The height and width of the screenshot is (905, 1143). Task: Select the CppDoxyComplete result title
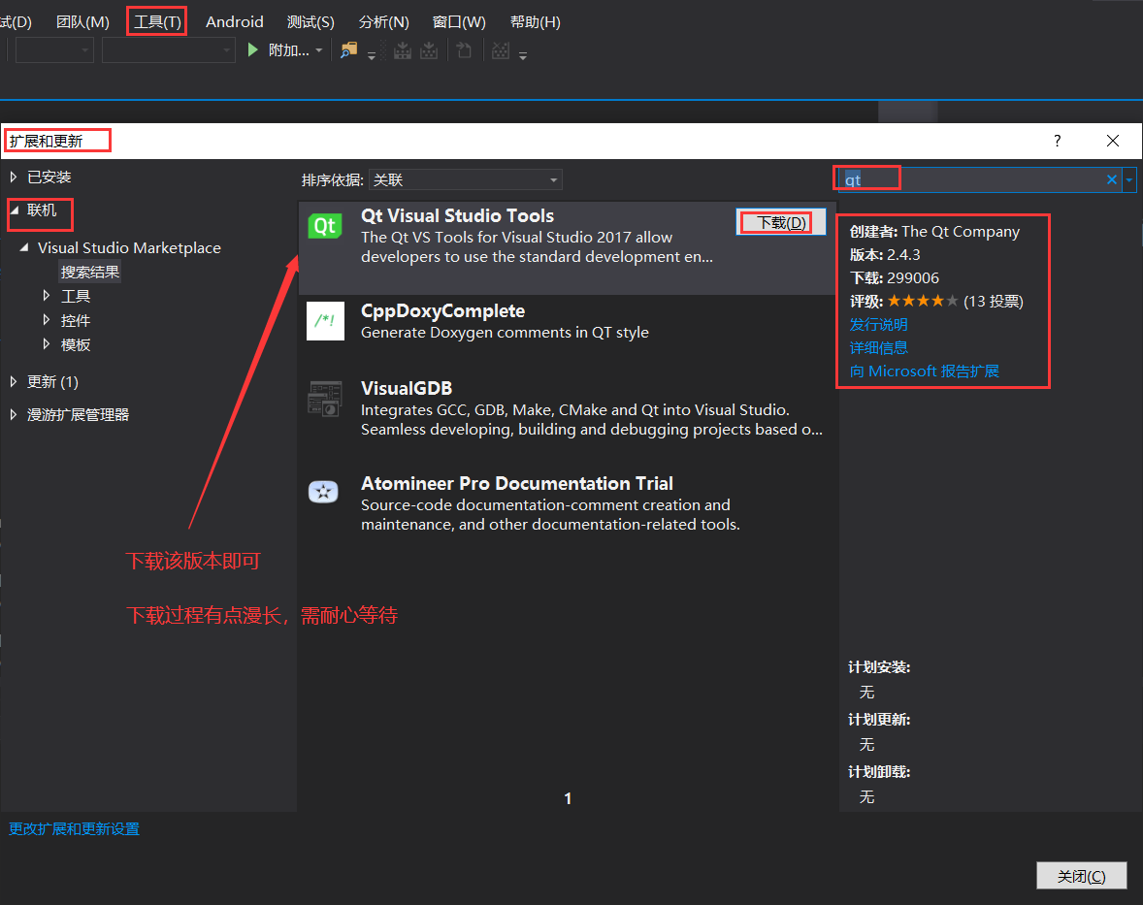(442, 310)
